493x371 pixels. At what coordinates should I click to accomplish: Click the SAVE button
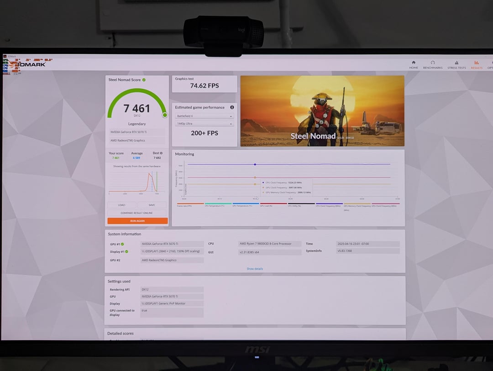pyautogui.click(x=152, y=205)
